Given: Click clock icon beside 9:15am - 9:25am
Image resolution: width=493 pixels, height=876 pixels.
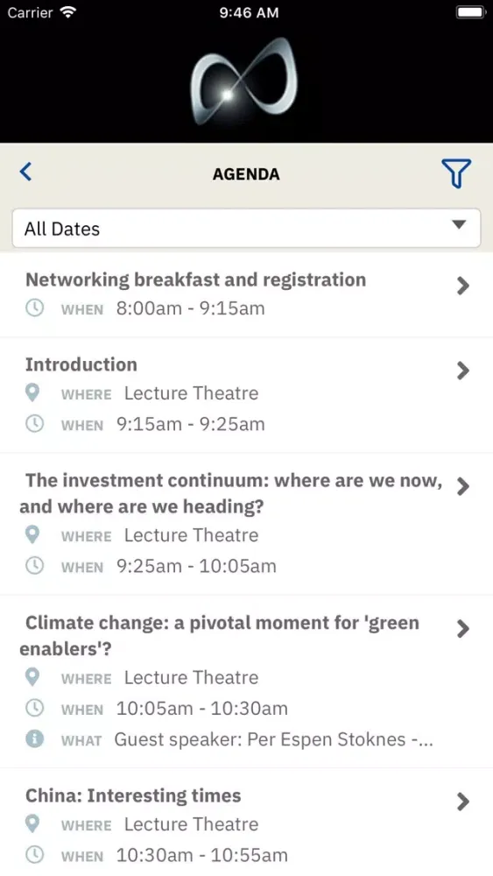Looking at the screenshot, I should click(x=35, y=424).
